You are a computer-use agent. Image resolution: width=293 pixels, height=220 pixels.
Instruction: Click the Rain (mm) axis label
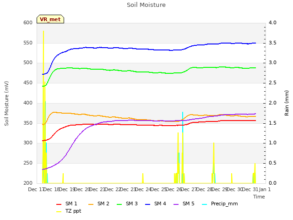pyautogui.click(x=287, y=103)
